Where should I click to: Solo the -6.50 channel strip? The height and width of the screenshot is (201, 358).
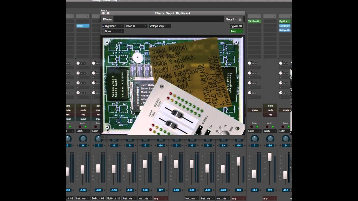83,106
